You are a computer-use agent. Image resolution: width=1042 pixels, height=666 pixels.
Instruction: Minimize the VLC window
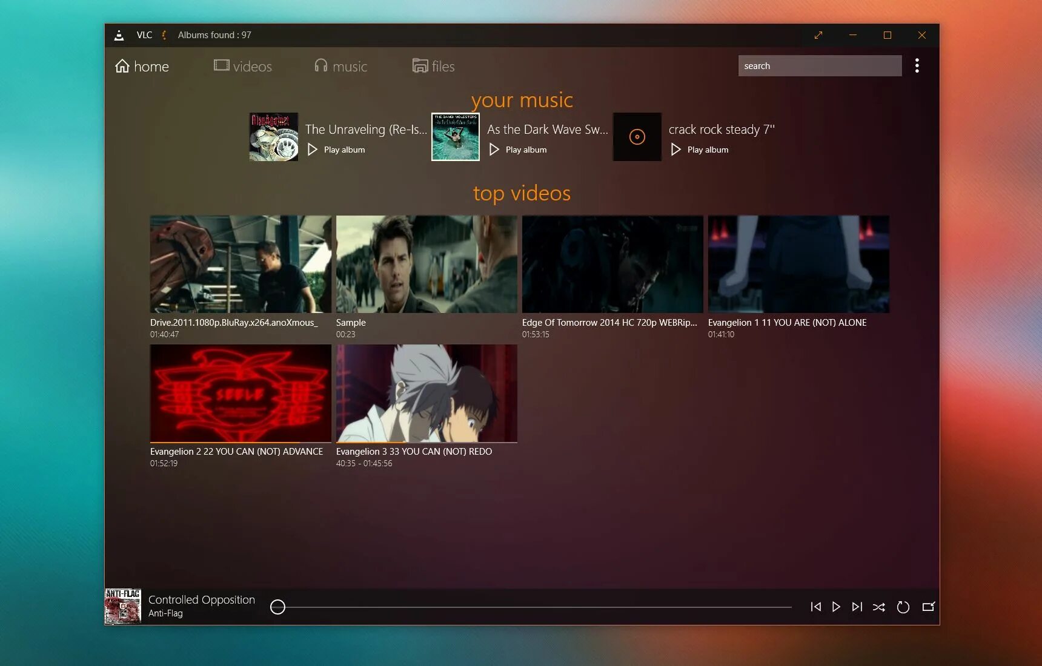point(853,35)
